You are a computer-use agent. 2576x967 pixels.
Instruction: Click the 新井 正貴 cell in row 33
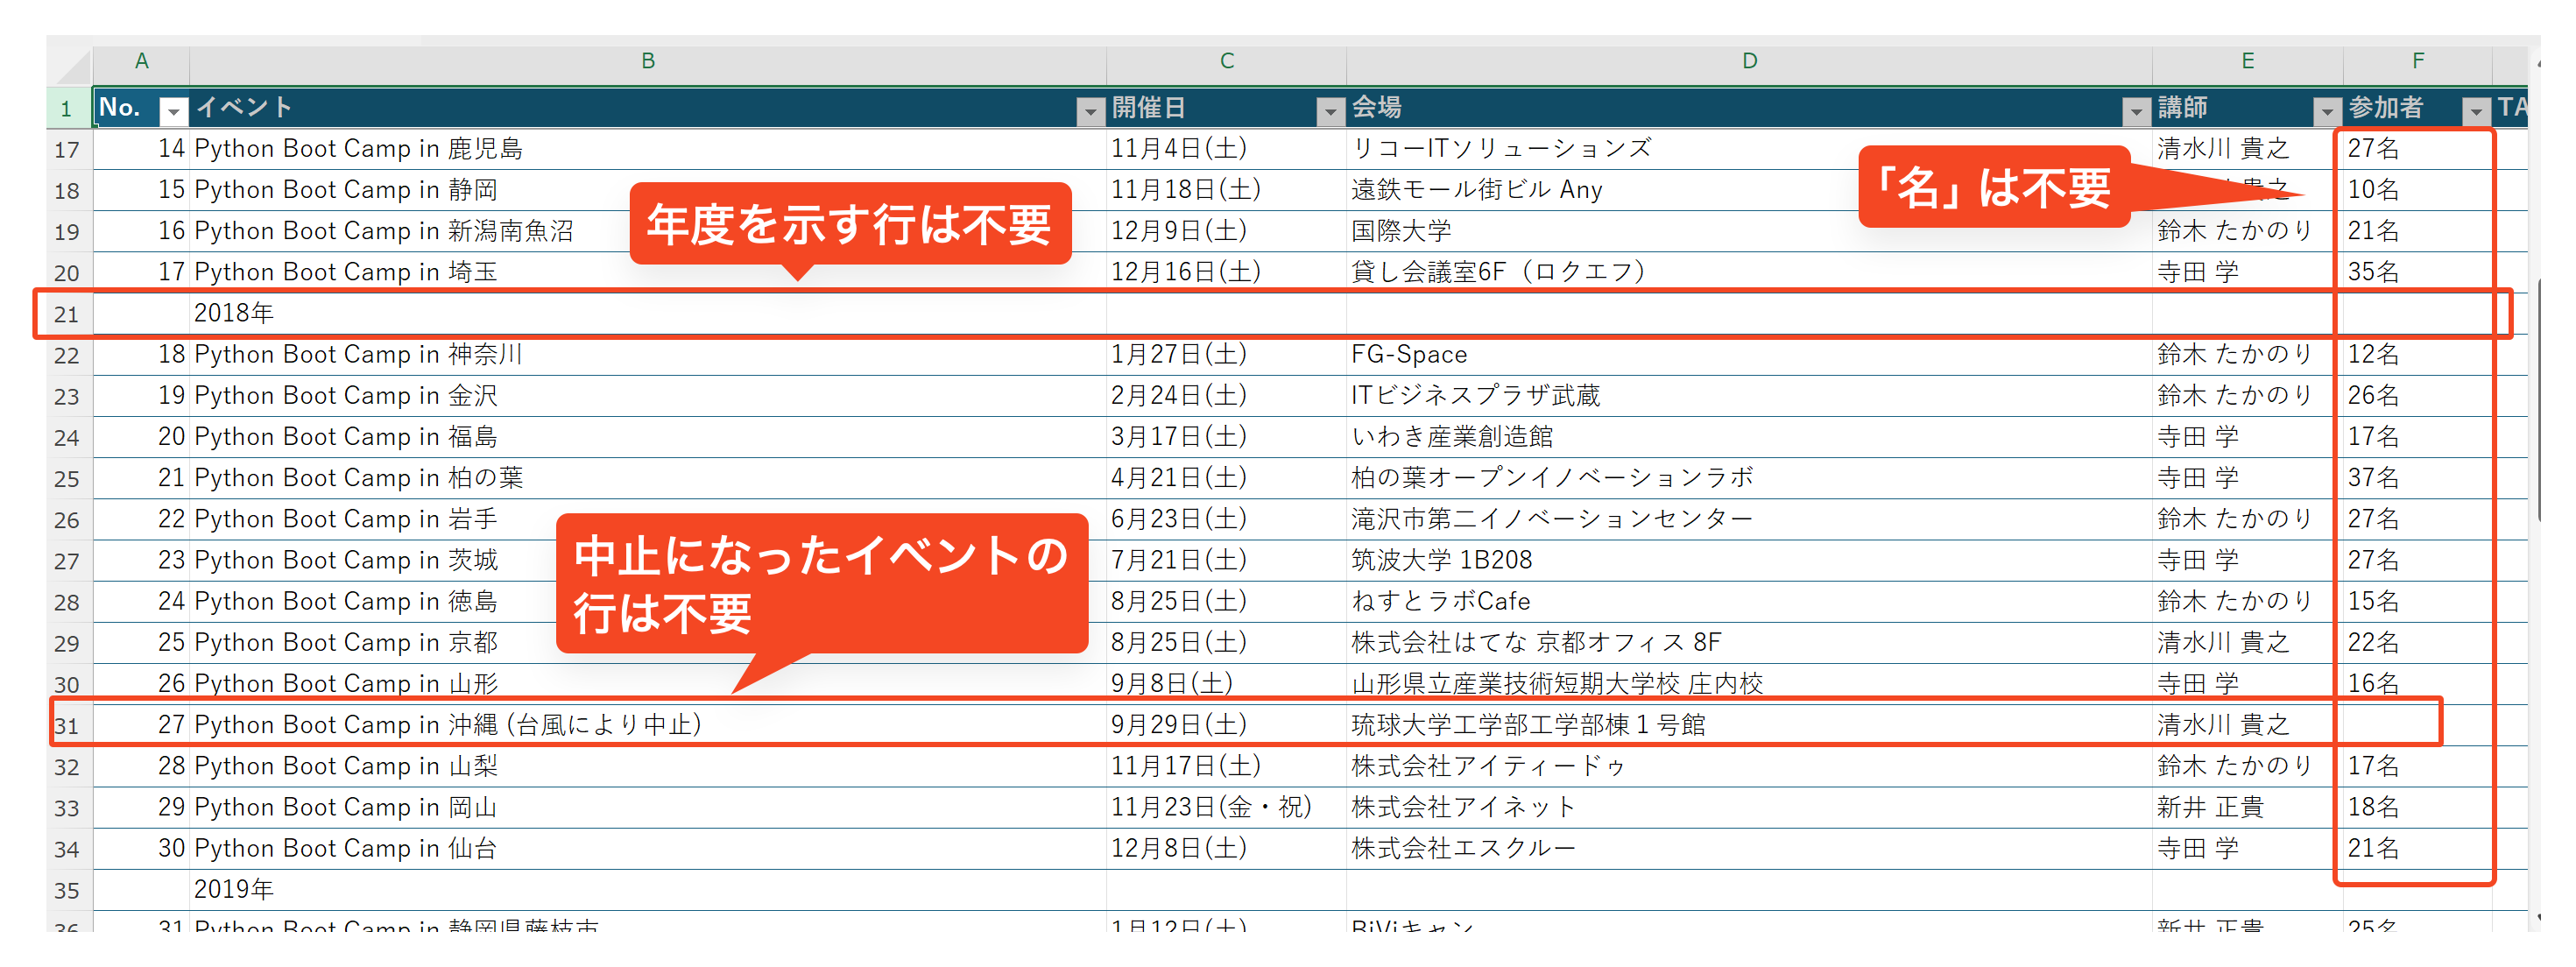point(2210,807)
